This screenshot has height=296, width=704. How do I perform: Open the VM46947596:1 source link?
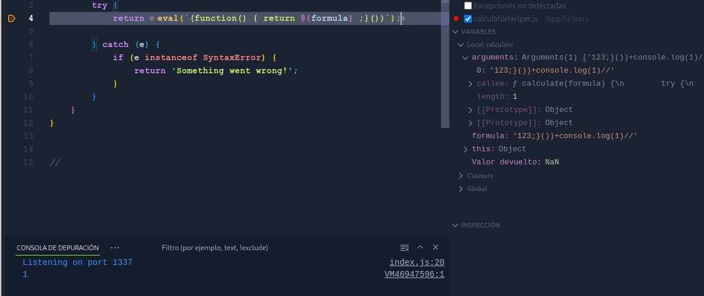pyautogui.click(x=414, y=275)
